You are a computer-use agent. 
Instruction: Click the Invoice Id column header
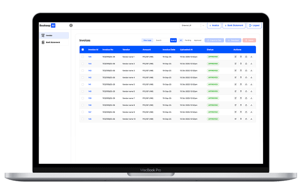(x=93, y=50)
